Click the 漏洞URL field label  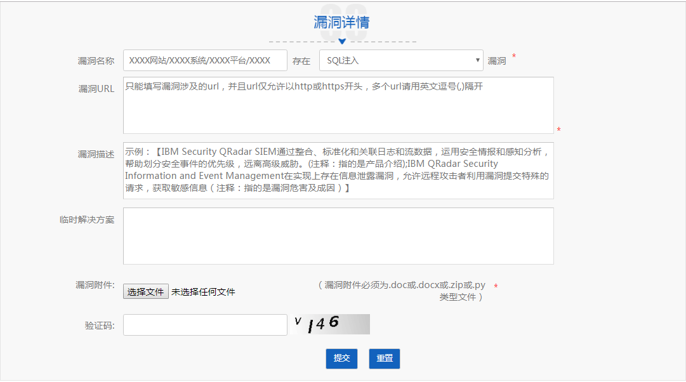96,89
